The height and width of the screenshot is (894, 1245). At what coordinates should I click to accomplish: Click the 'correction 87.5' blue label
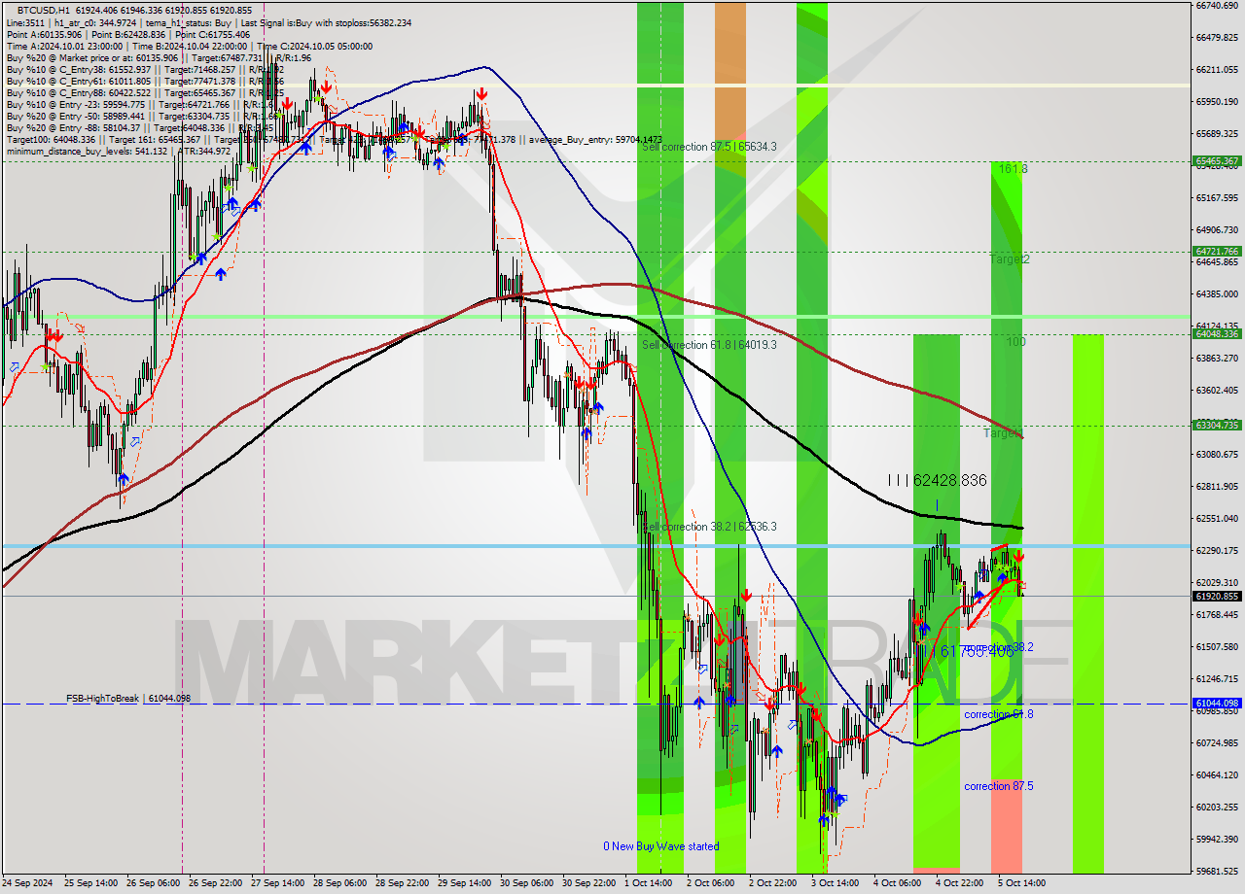click(999, 786)
